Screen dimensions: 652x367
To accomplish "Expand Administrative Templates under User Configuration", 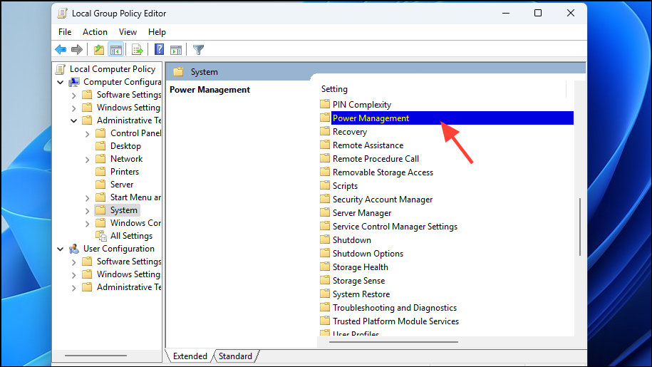I will 73,288.
